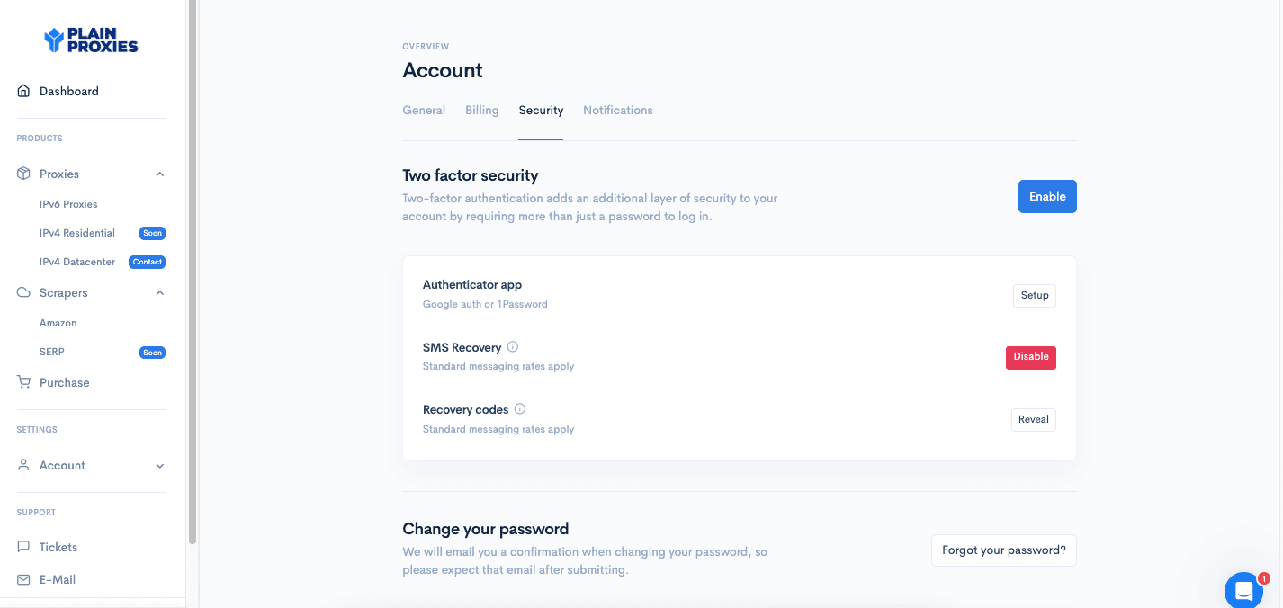Viewport: 1283px width, 608px height.
Task: Click the Plain Proxies logo
Action: [x=91, y=40]
